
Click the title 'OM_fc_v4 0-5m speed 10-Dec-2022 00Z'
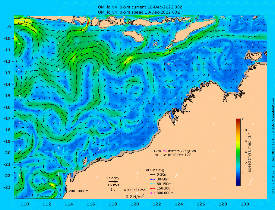point(139,12)
